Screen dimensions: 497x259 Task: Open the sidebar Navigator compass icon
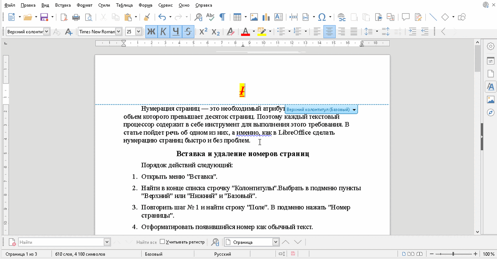click(491, 113)
